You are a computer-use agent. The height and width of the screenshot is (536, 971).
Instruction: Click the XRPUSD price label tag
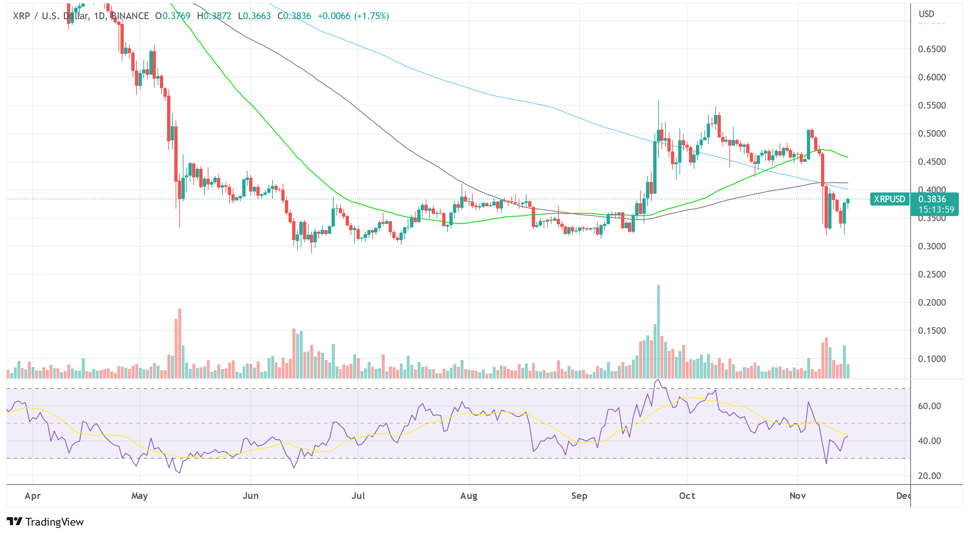pos(890,199)
